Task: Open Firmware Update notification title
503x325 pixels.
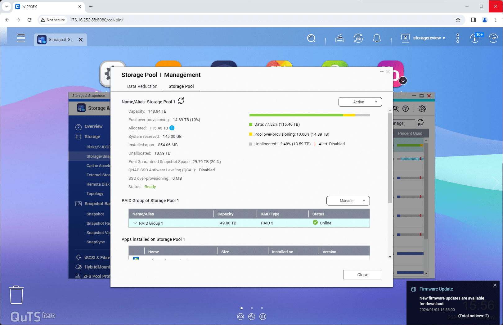Action: pyautogui.click(x=436, y=289)
